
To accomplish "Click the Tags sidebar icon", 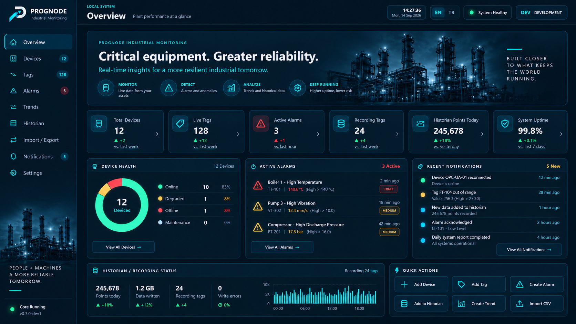I will click(x=13, y=74).
